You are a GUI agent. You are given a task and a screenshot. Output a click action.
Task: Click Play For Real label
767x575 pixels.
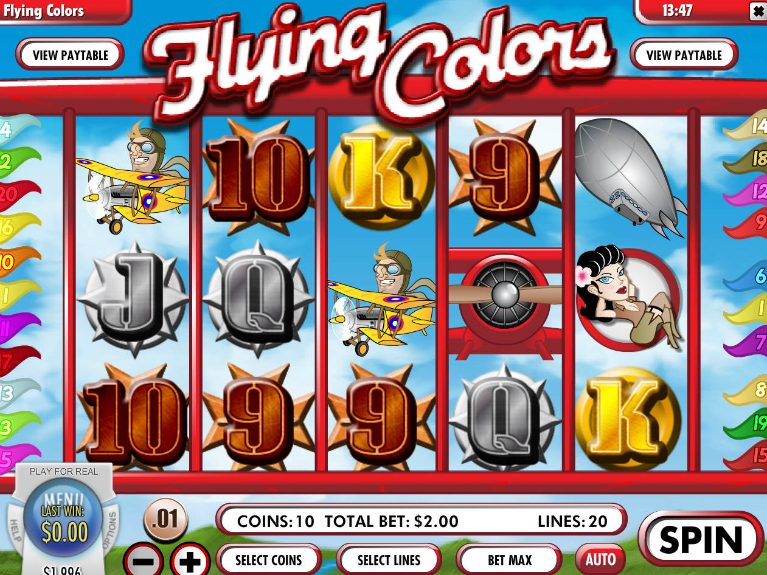pyautogui.click(x=63, y=472)
